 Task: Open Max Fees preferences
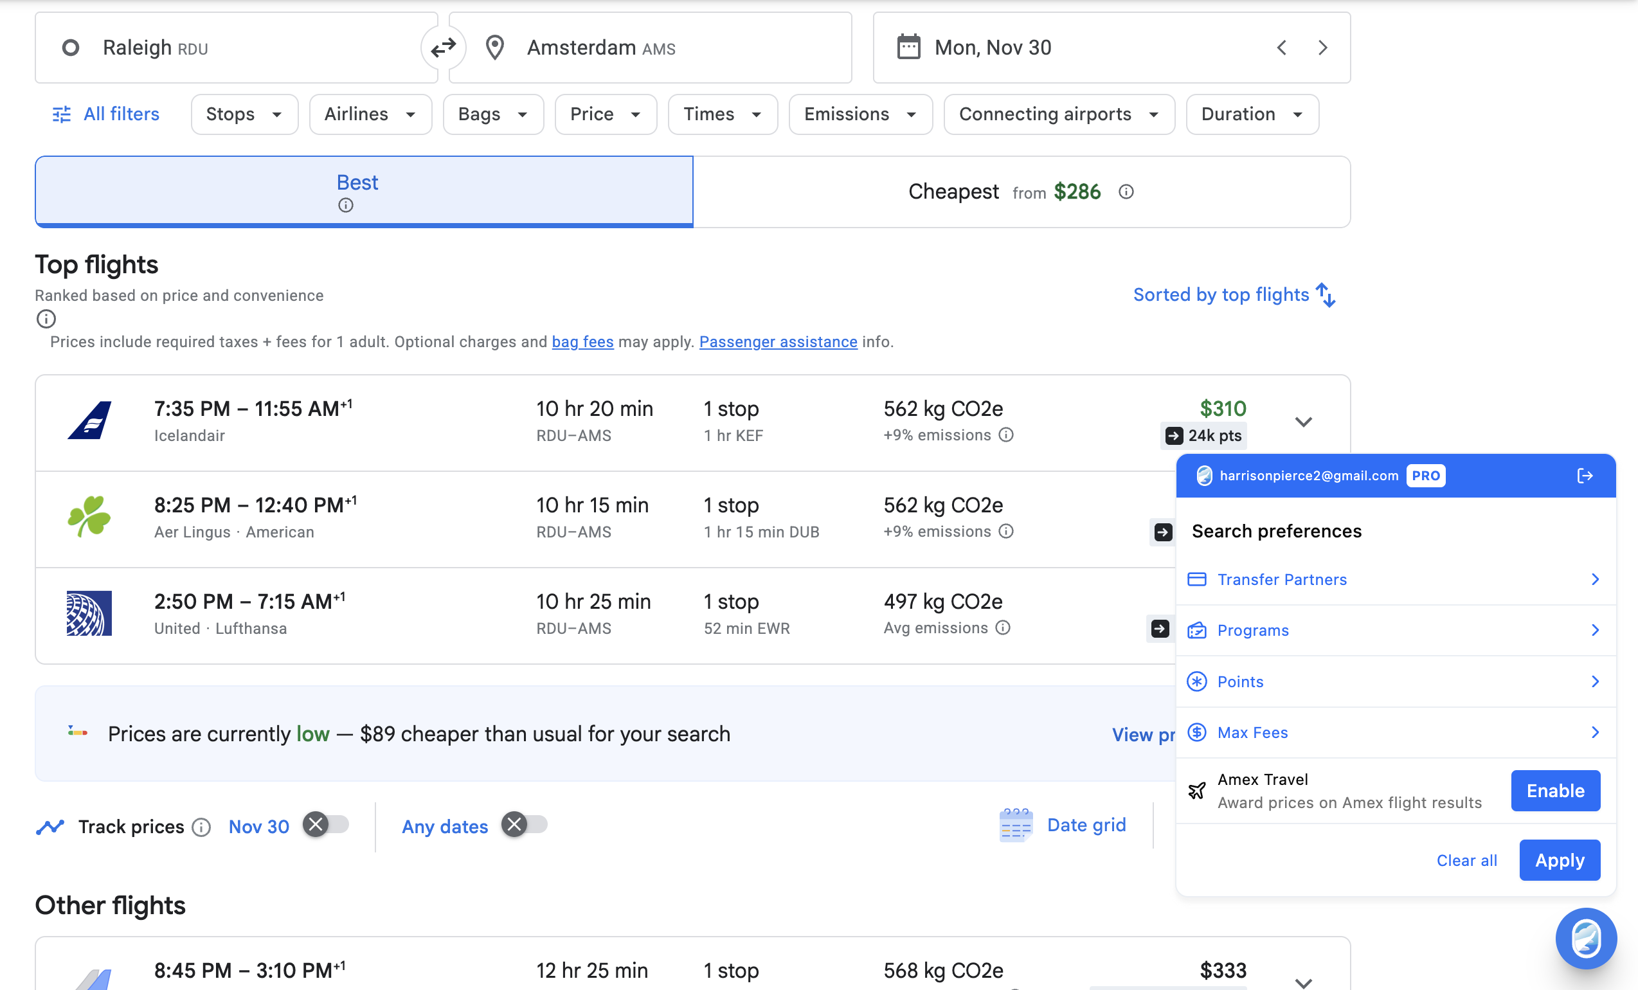pyautogui.click(x=1396, y=732)
